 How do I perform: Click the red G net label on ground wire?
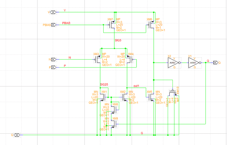(142, 133)
